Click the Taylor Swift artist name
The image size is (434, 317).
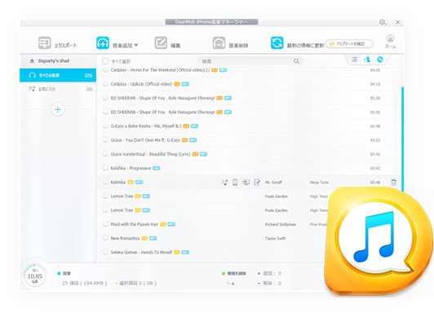pos(275,239)
